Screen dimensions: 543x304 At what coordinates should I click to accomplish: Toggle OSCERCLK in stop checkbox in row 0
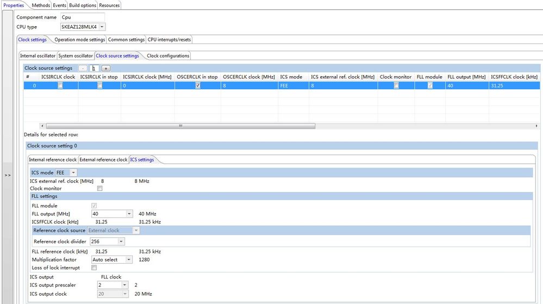(x=198, y=85)
